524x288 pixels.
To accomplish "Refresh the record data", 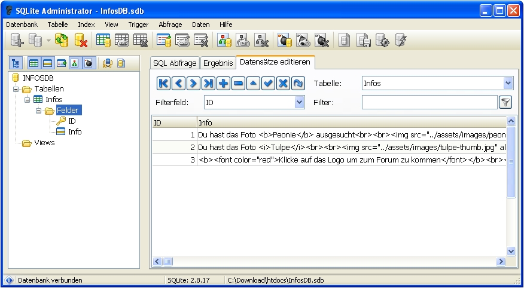I will (298, 84).
